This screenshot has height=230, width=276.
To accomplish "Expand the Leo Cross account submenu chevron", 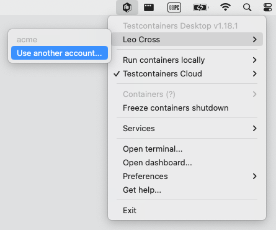I will [x=254, y=39].
